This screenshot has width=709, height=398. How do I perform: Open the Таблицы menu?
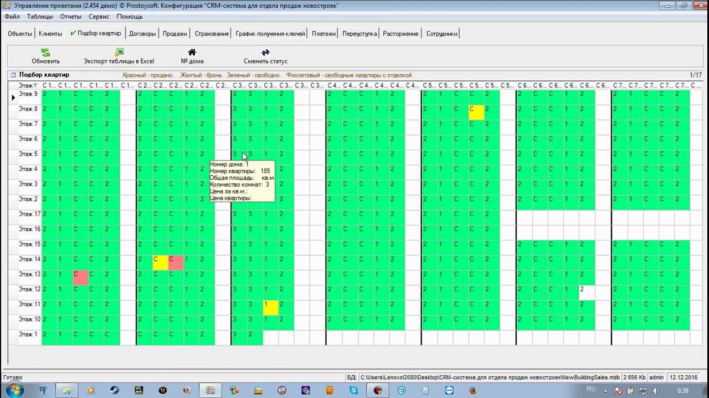tap(40, 17)
